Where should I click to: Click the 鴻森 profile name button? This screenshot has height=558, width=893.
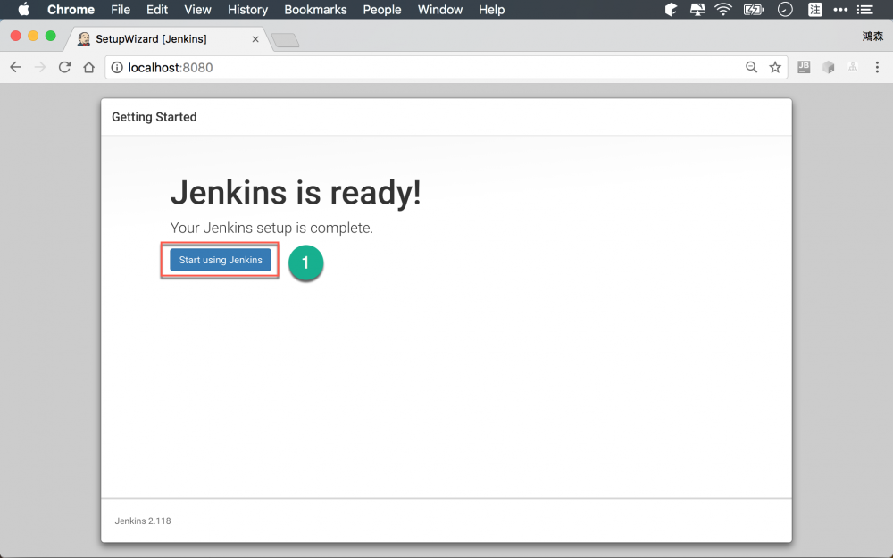(872, 37)
